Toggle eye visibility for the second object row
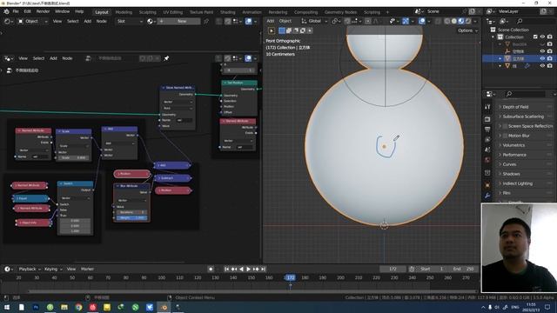The image size is (557, 313). pyautogui.click(x=542, y=51)
